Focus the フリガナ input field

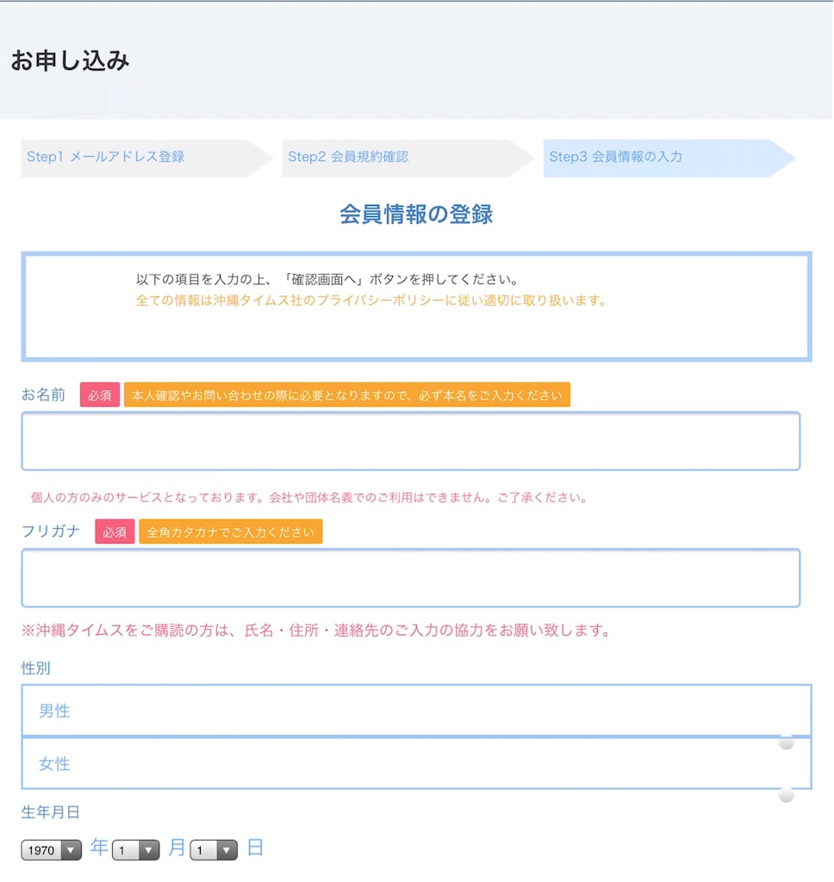pyautogui.click(x=411, y=578)
